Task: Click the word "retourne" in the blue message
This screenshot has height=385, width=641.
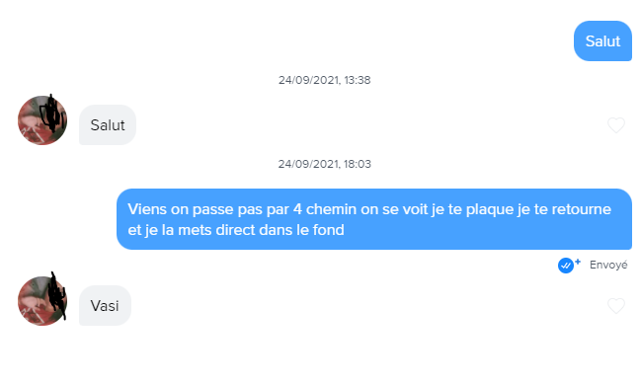Action: coord(582,209)
